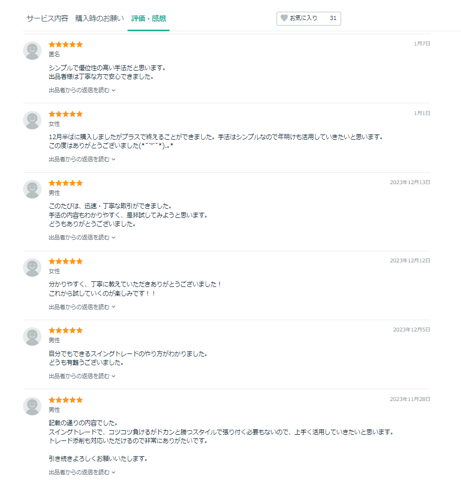The height and width of the screenshot is (488, 461).
Task: Select the 評価・感想 tab
Action: pyautogui.click(x=149, y=18)
